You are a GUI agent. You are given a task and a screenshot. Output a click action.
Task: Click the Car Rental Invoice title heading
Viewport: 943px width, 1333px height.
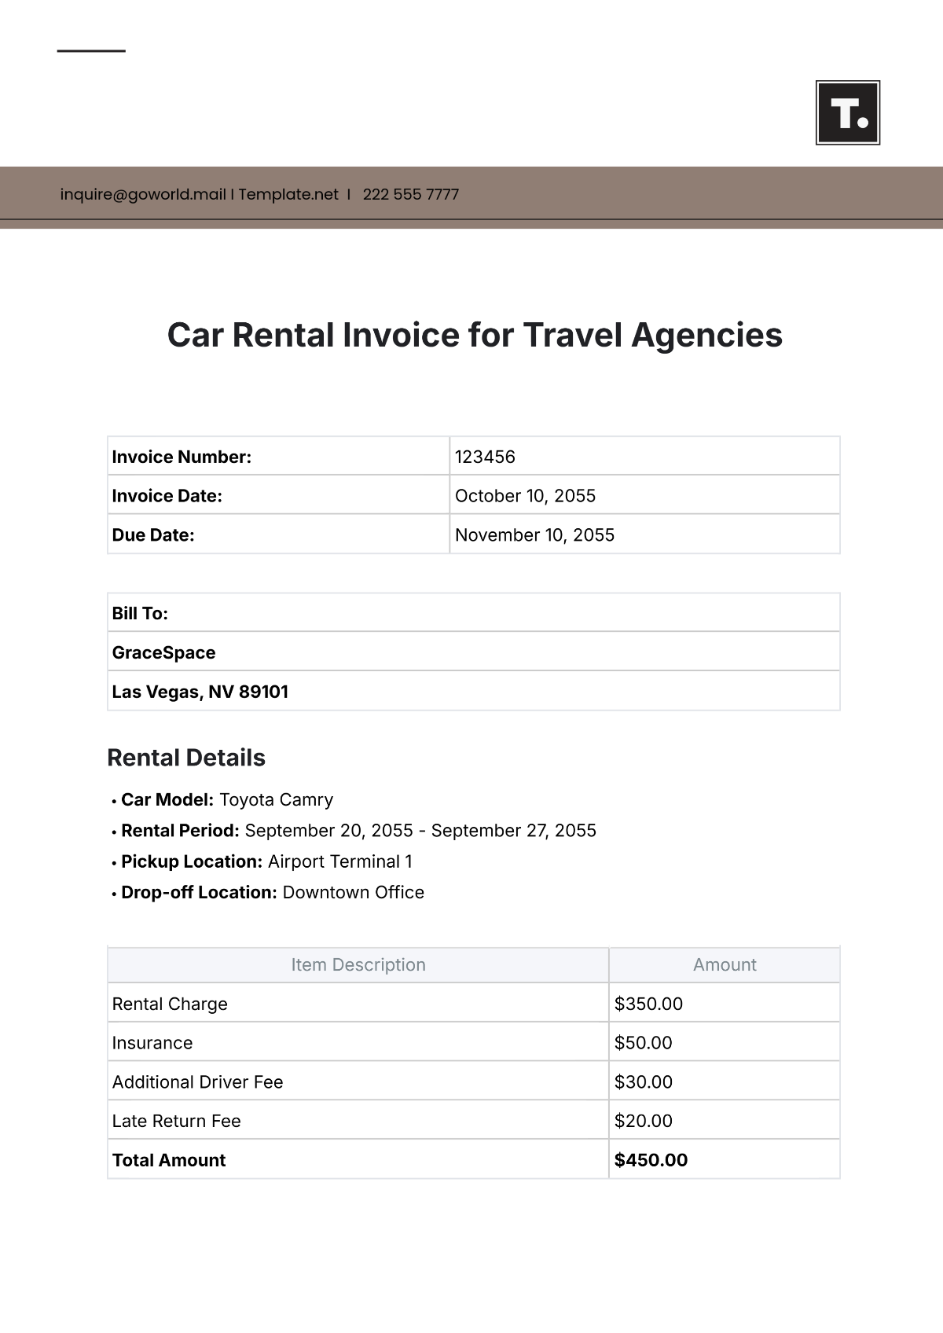[475, 335]
